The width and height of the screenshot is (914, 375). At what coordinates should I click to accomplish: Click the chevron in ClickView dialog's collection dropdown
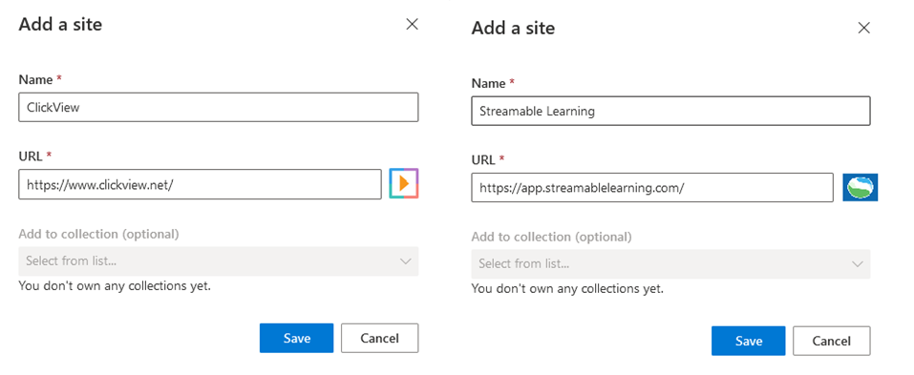tap(406, 260)
